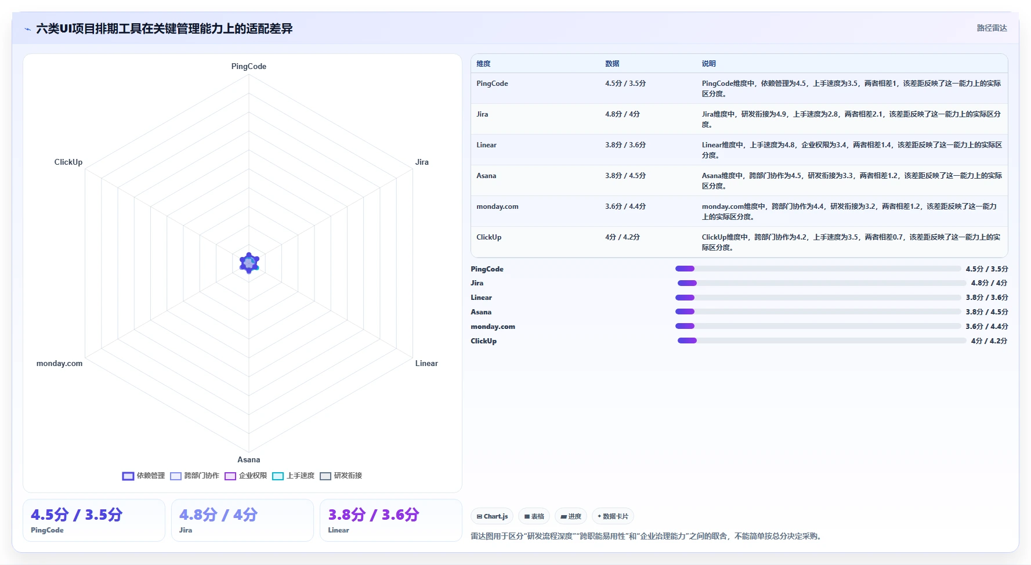The height and width of the screenshot is (565, 1031).
Task: Click the Jira row description text
Action: [851, 119]
